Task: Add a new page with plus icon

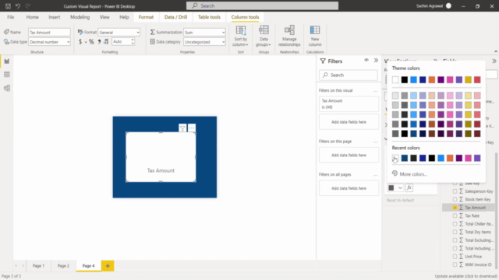Action: click(x=108, y=266)
